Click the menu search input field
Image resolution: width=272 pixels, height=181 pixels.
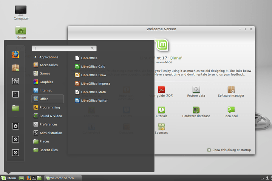[64, 48]
